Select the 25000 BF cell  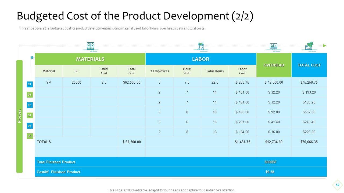tap(76, 82)
